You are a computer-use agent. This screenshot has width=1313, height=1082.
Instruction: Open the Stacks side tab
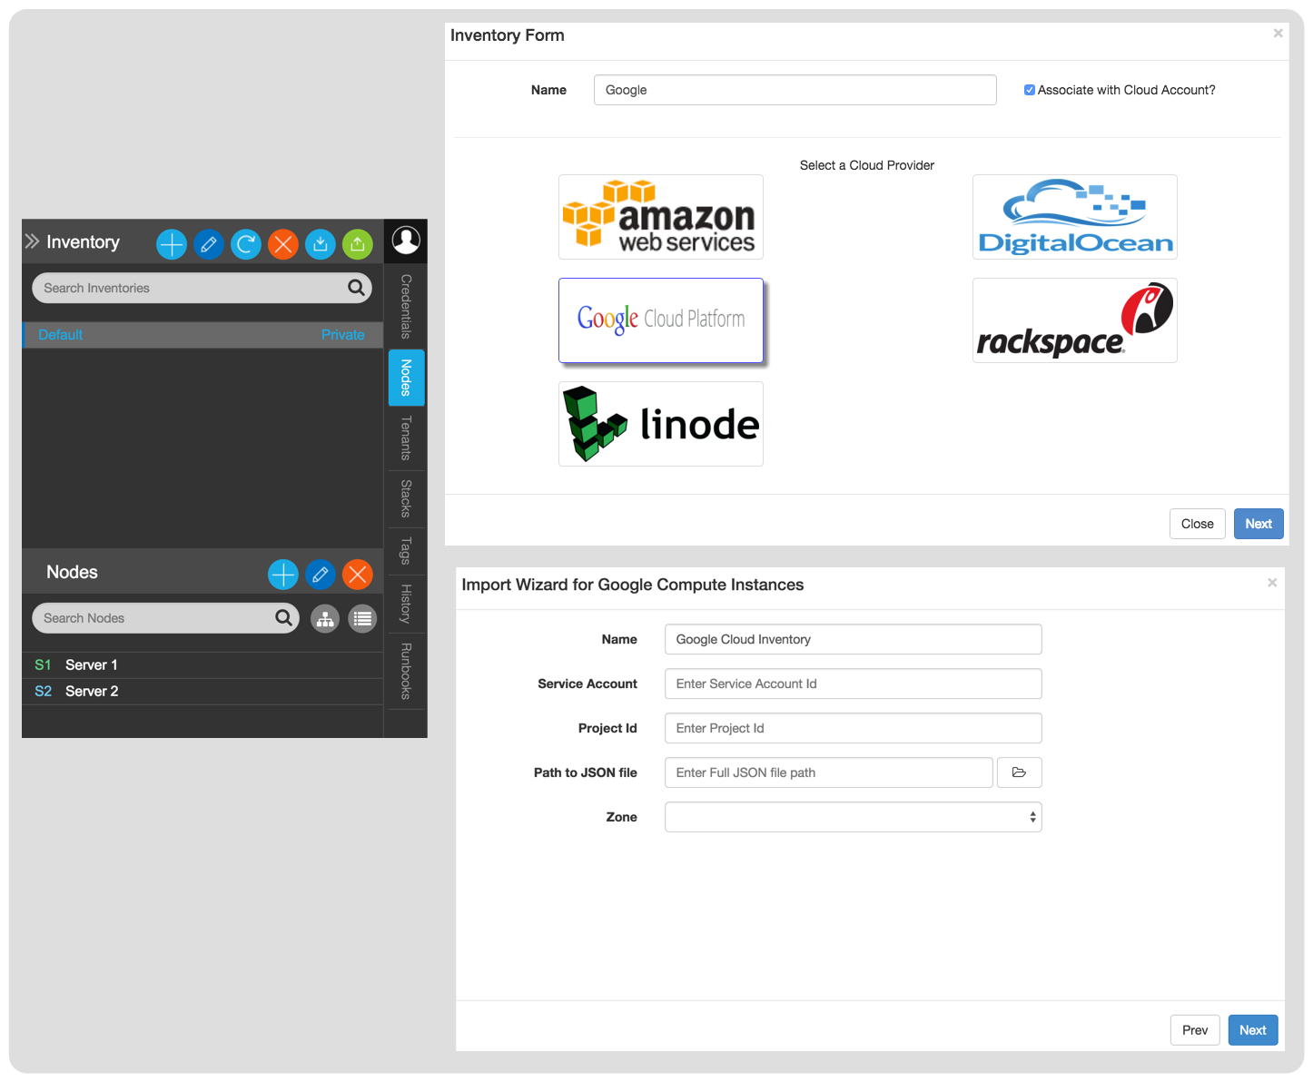click(406, 498)
